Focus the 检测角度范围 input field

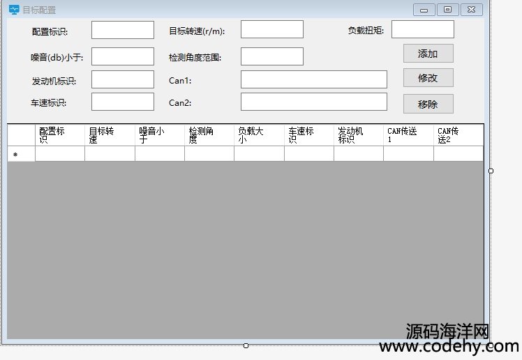coord(272,56)
